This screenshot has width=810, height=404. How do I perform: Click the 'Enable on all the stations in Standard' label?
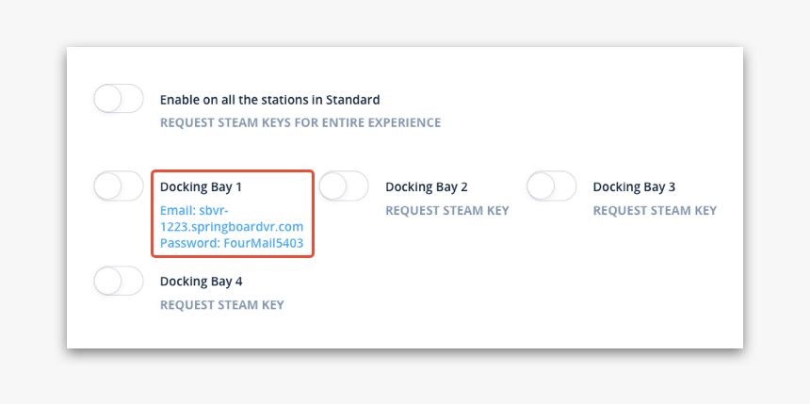[269, 100]
